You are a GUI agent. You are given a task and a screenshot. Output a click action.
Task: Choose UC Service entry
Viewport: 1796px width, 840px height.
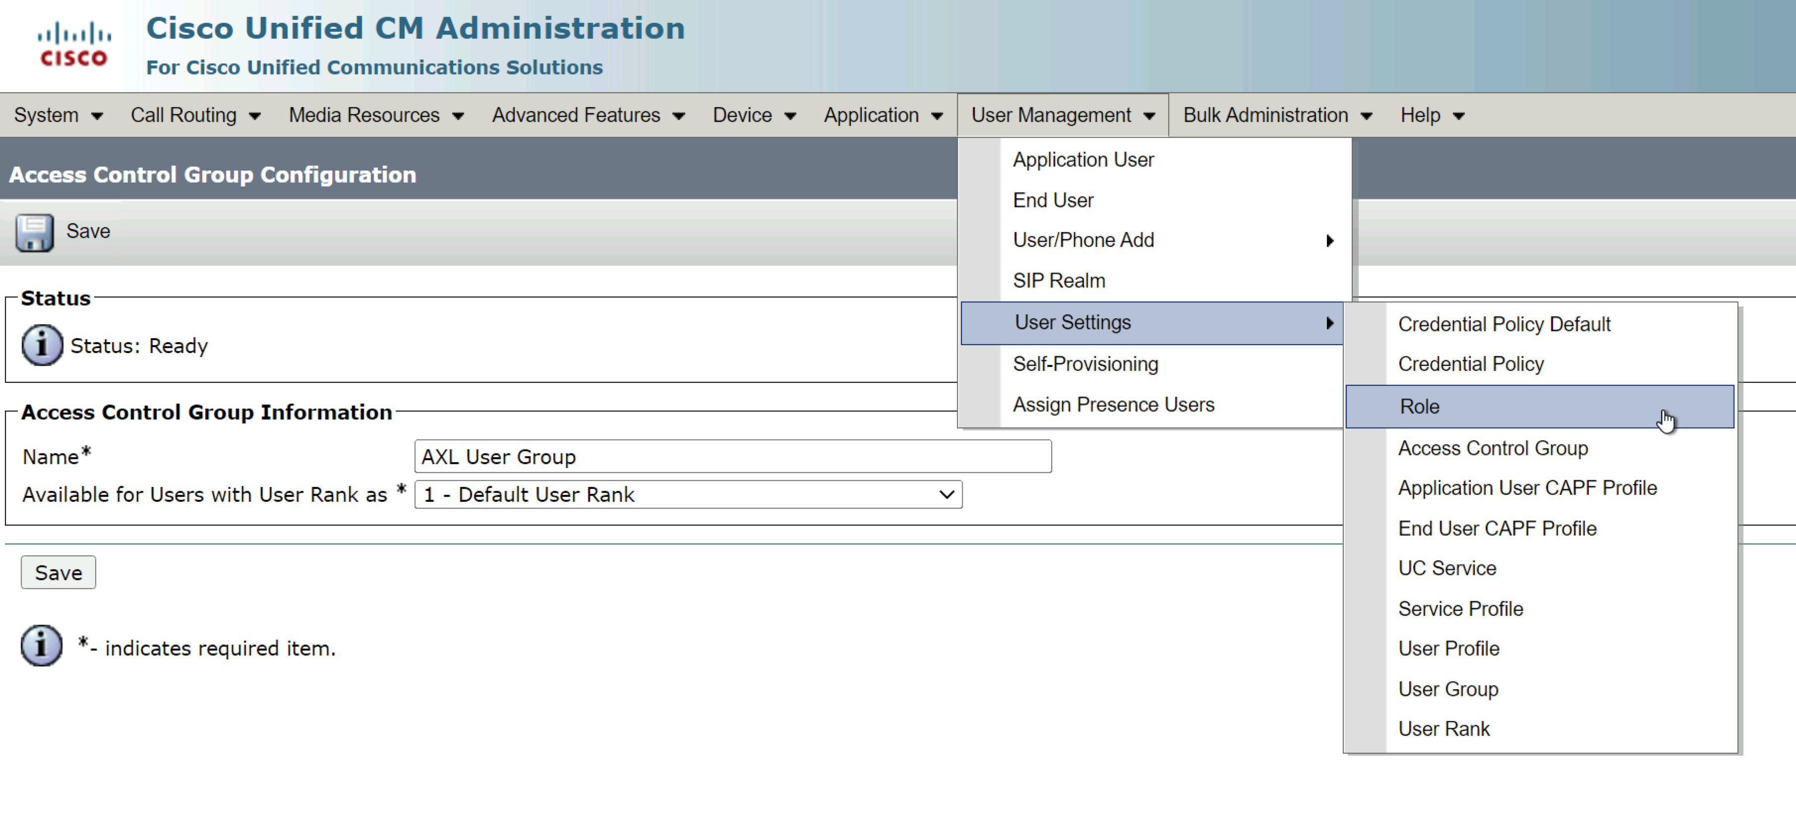click(x=1540, y=568)
